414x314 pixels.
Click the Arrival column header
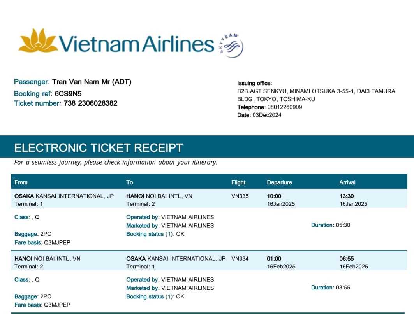347,182
